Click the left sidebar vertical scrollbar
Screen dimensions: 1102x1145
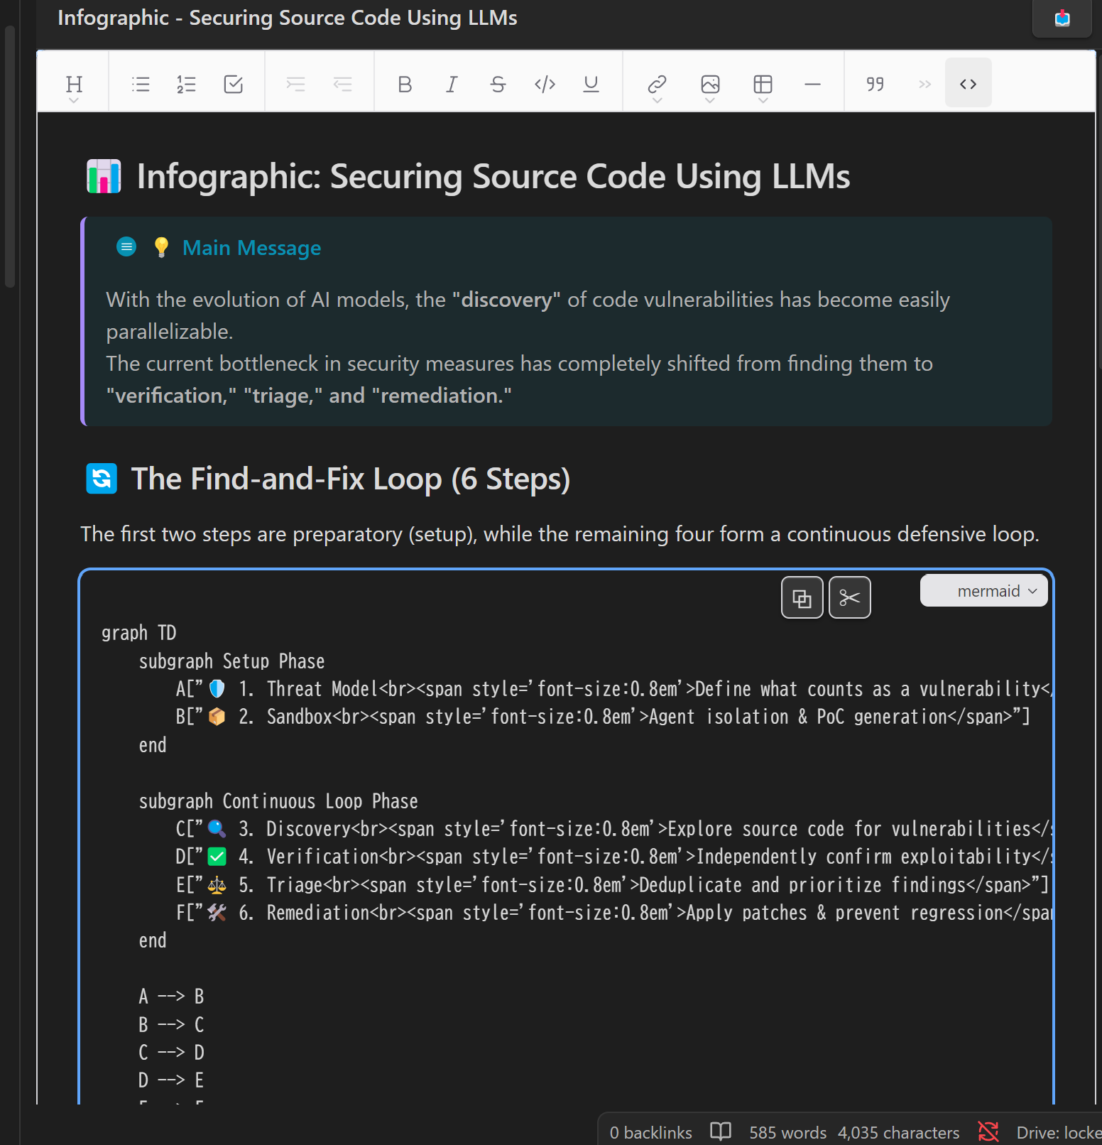click(x=10, y=156)
